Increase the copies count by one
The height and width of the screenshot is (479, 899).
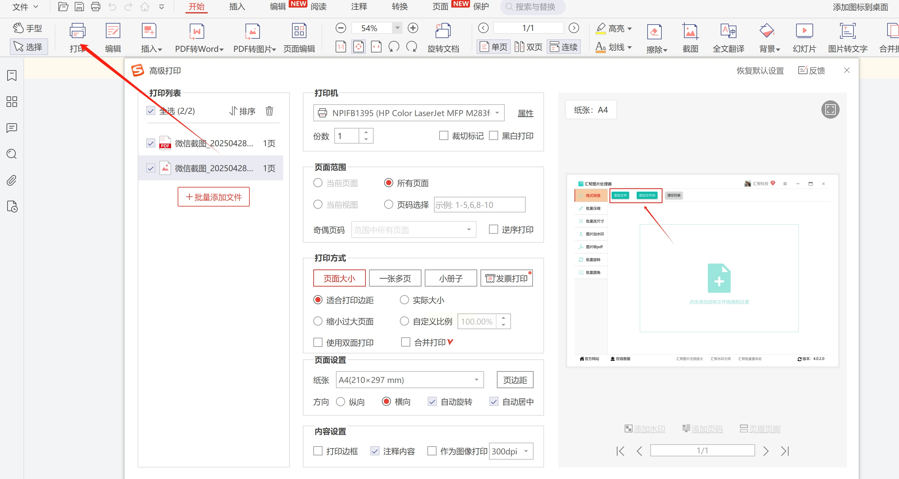click(366, 132)
